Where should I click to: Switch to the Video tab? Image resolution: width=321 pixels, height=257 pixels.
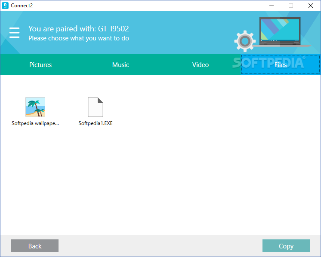tap(201, 64)
